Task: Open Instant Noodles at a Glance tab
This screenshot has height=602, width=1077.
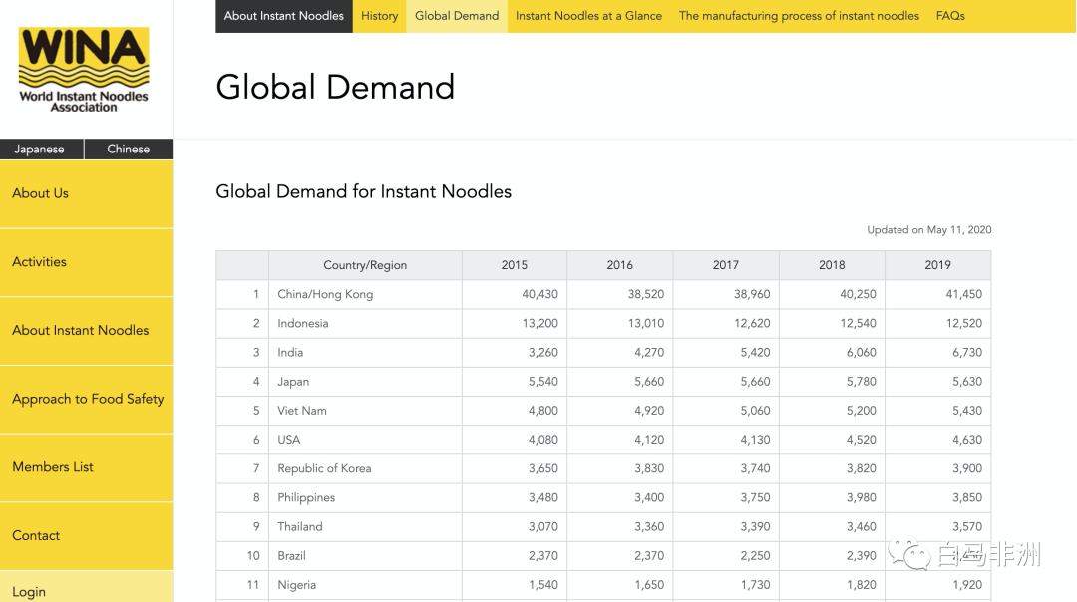Action: pyautogui.click(x=588, y=16)
